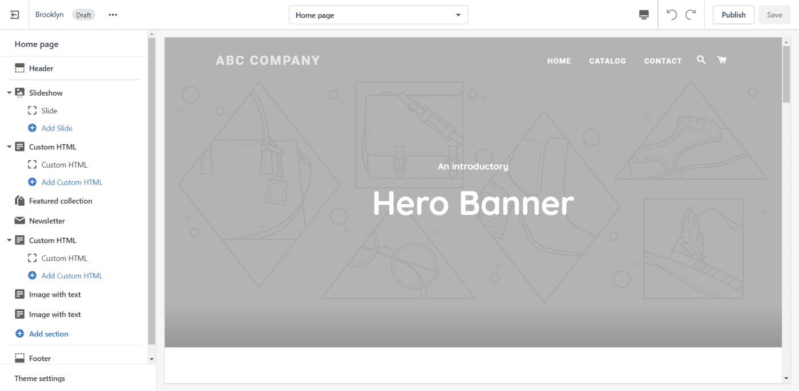The image size is (799, 391).
Task: Click the Publish button
Action: 733,15
